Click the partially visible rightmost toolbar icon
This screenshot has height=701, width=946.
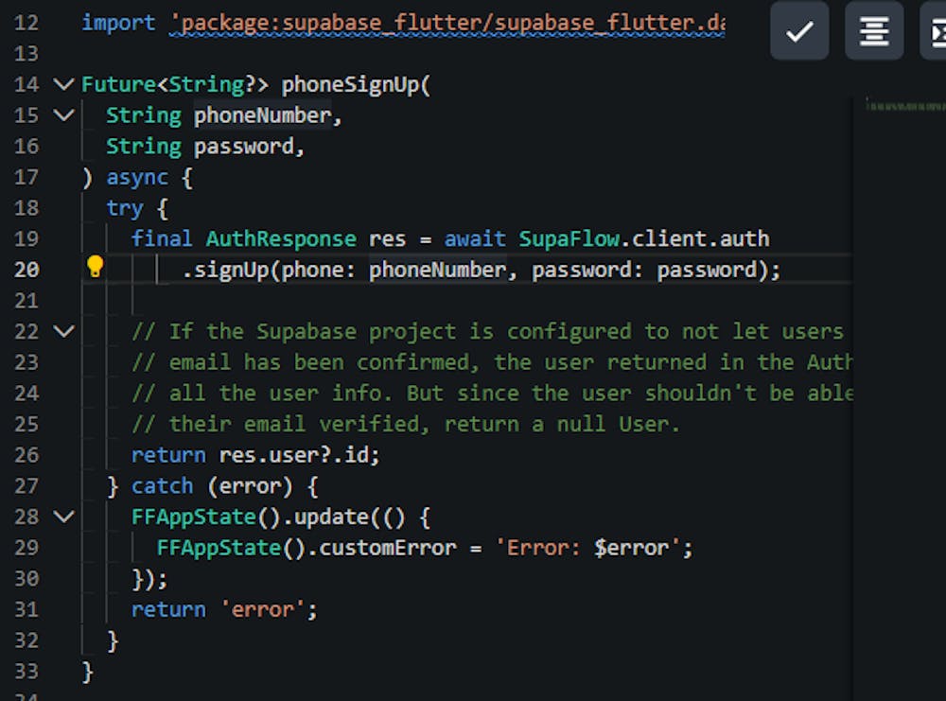click(x=936, y=31)
